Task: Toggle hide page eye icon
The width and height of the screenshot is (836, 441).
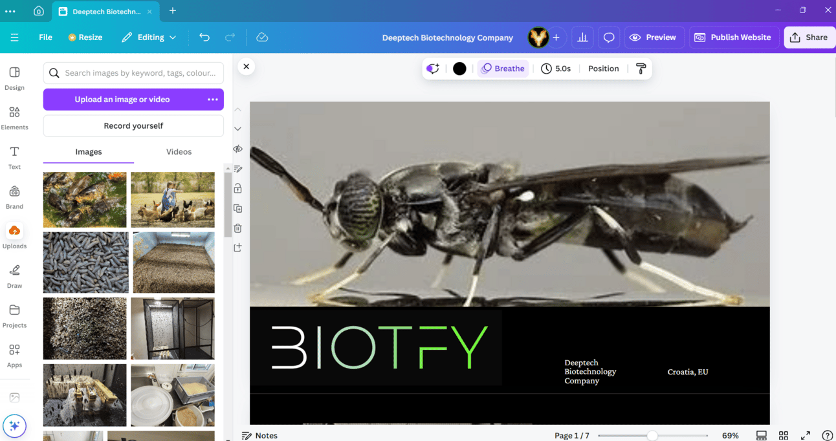Action: click(237, 149)
